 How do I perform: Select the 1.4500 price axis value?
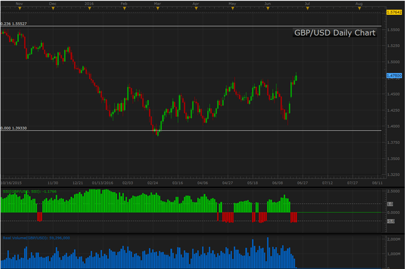[393, 94]
